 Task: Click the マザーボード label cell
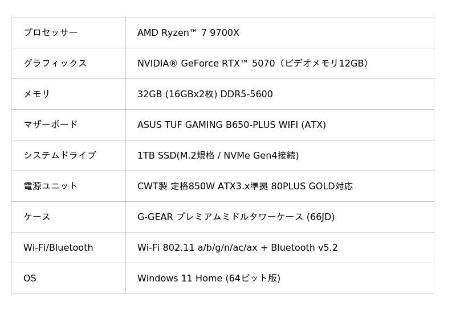pos(50,125)
